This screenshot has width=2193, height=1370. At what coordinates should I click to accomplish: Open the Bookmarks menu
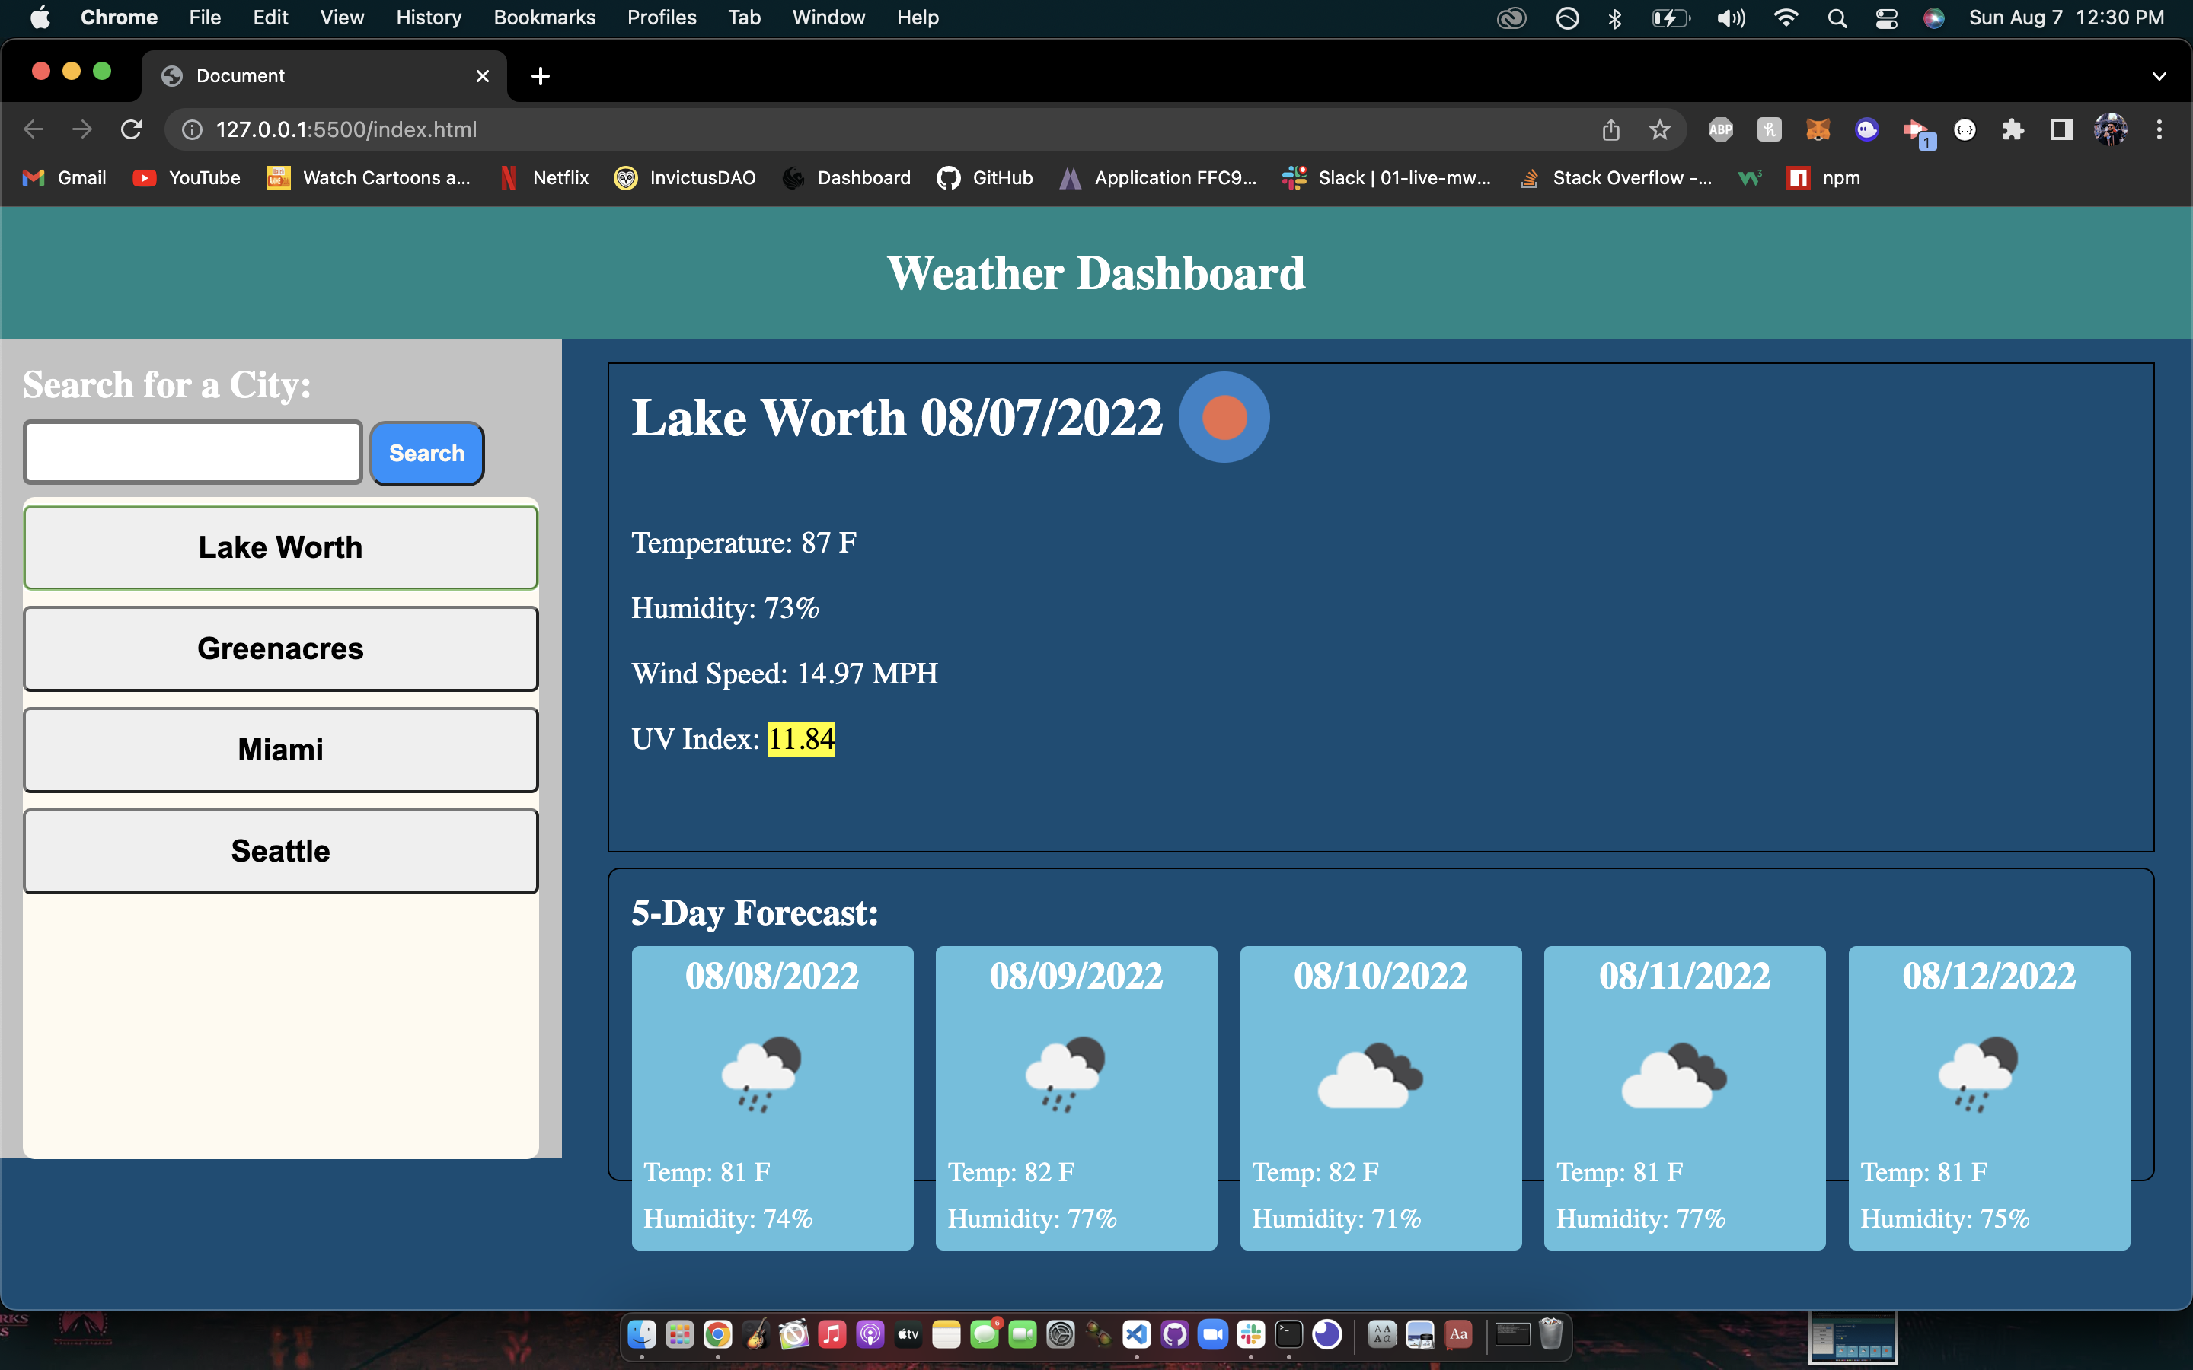coord(544,18)
